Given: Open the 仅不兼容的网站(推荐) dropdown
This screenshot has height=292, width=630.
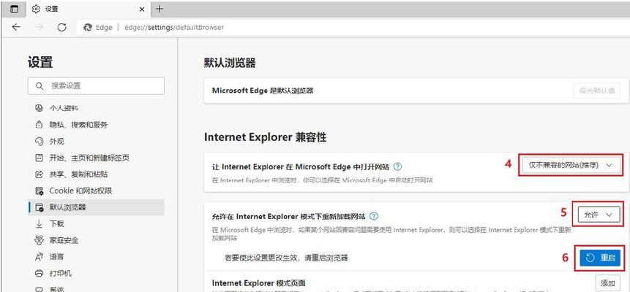Looking at the screenshot, I should [x=571, y=165].
